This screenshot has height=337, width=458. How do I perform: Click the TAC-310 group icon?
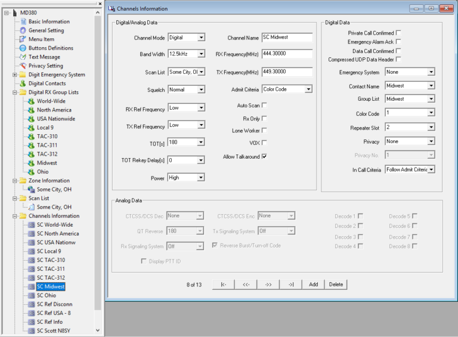point(31,137)
